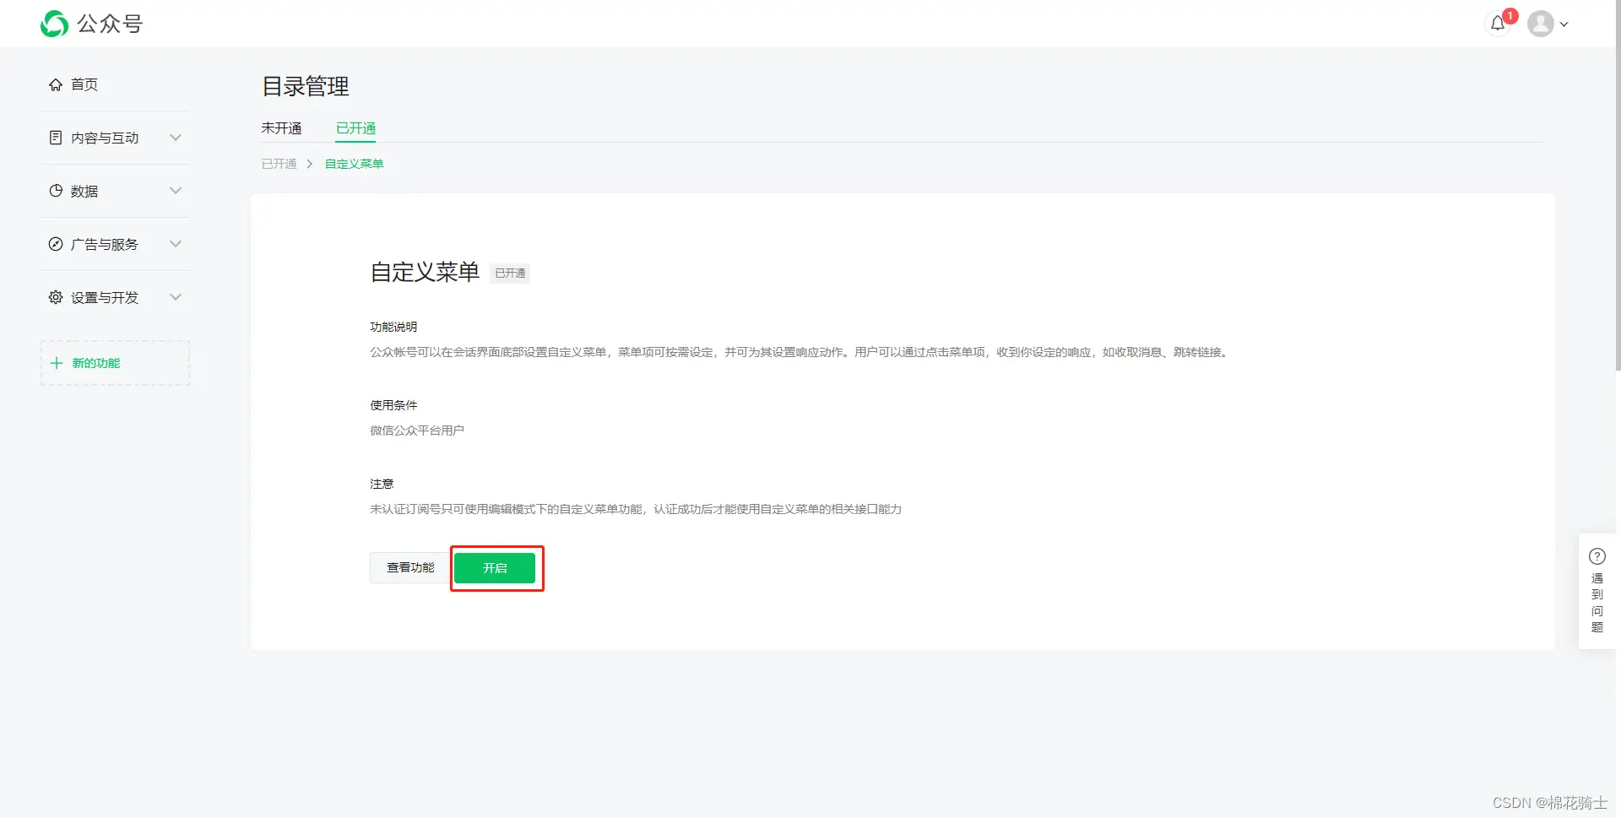
Task: Click the 广告与服务 compass icon
Action: 55,244
